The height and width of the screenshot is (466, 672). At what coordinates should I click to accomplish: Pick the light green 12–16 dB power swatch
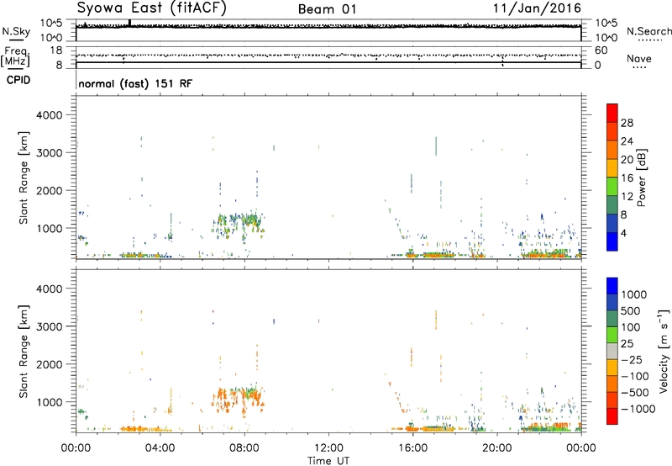point(612,186)
